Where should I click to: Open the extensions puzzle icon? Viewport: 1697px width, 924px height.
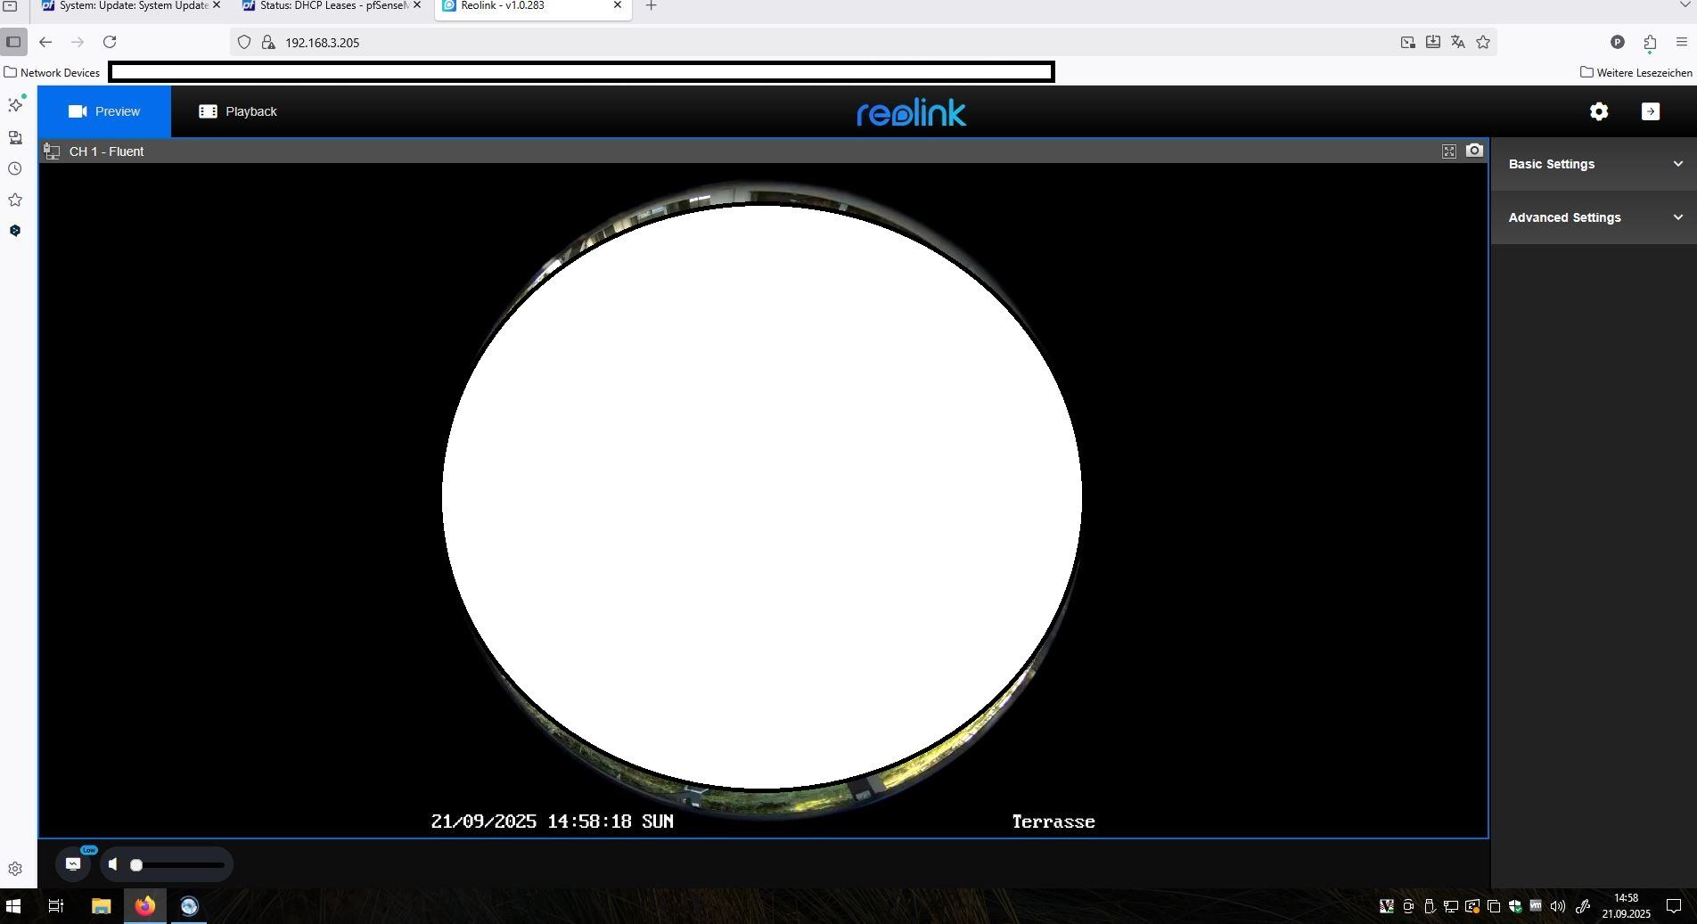(x=1650, y=42)
